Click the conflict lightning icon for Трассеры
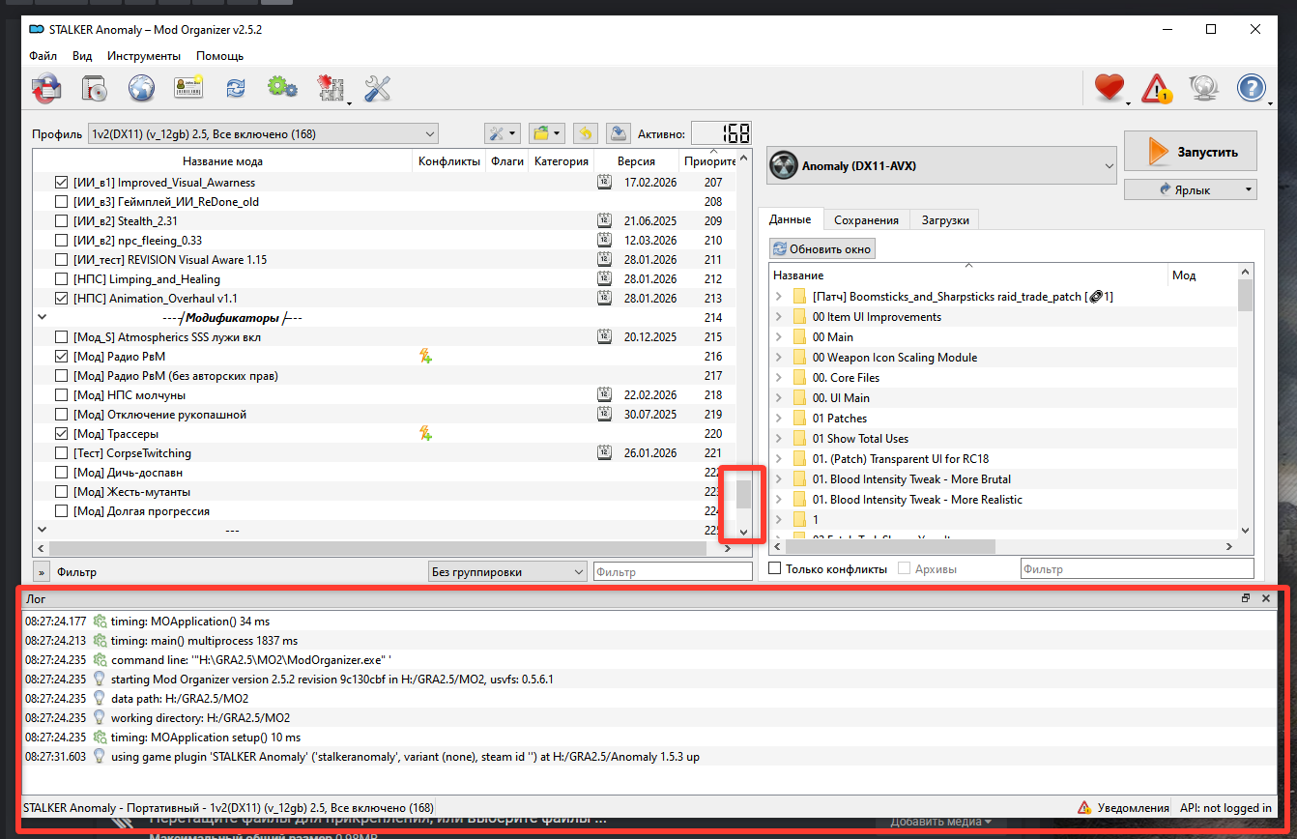The width and height of the screenshot is (1297, 839). [x=425, y=434]
